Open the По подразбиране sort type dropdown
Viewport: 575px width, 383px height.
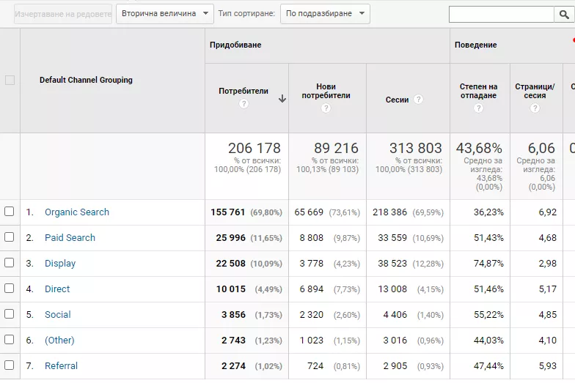point(325,14)
